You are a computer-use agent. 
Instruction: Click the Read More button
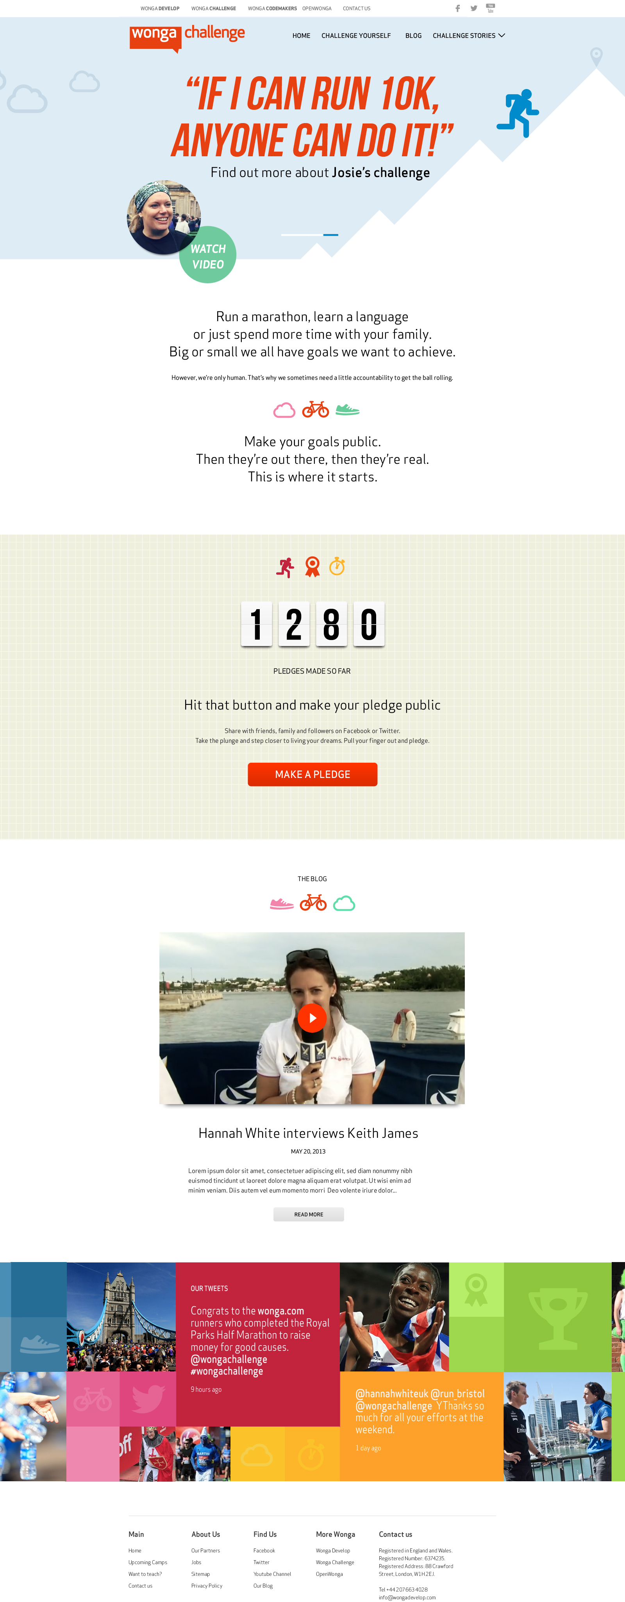[x=309, y=1214]
